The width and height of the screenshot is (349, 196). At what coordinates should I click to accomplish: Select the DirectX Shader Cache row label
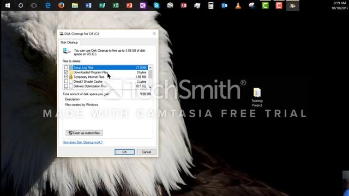[x=88, y=82]
